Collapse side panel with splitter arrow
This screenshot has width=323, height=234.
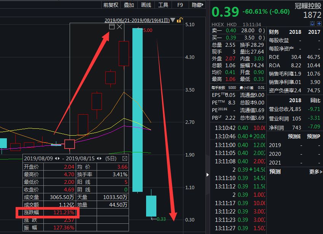click(x=207, y=175)
